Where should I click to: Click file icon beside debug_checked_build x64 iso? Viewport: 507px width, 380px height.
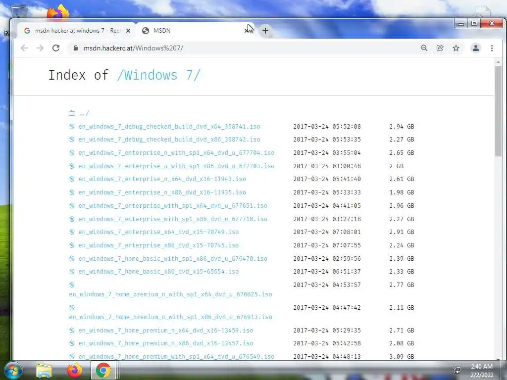[x=72, y=126]
